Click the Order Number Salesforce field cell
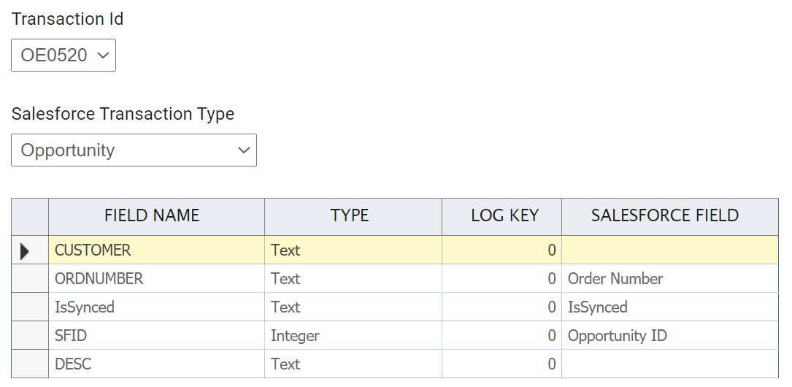This screenshot has width=792, height=387. (669, 279)
